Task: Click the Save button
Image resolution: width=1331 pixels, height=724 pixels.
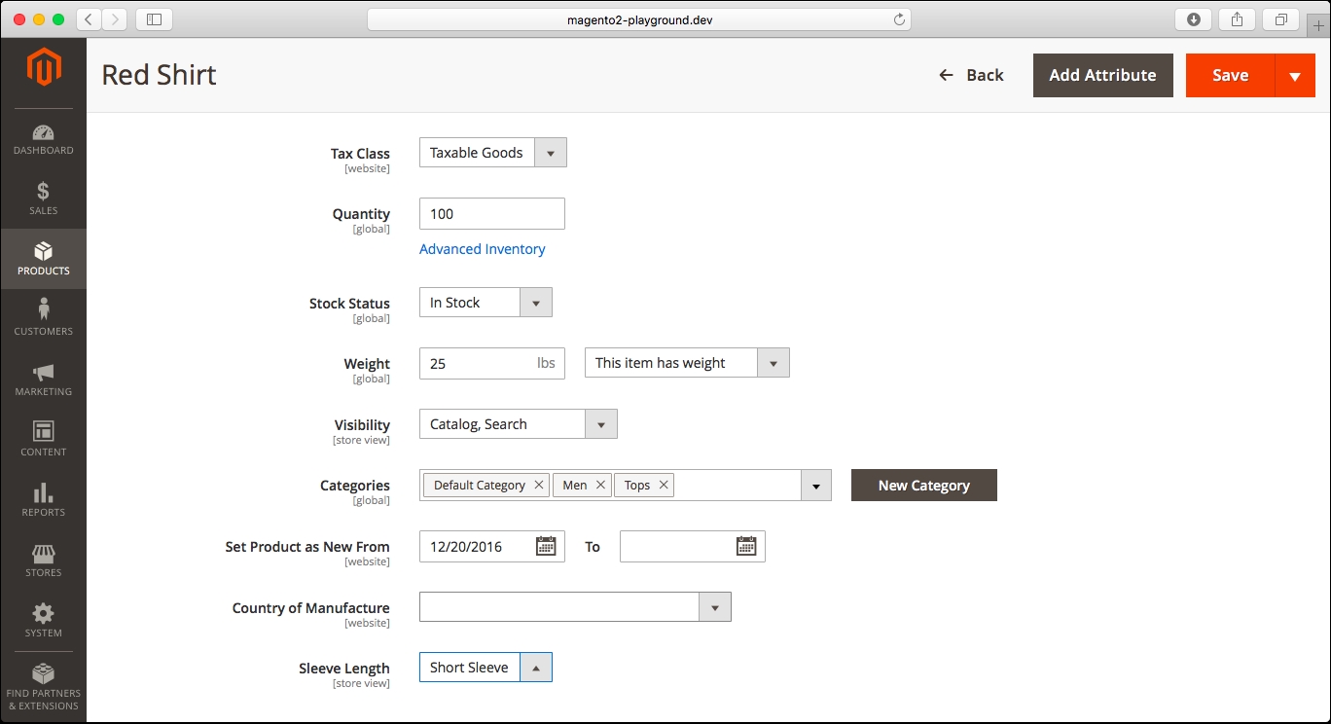Action: point(1230,75)
